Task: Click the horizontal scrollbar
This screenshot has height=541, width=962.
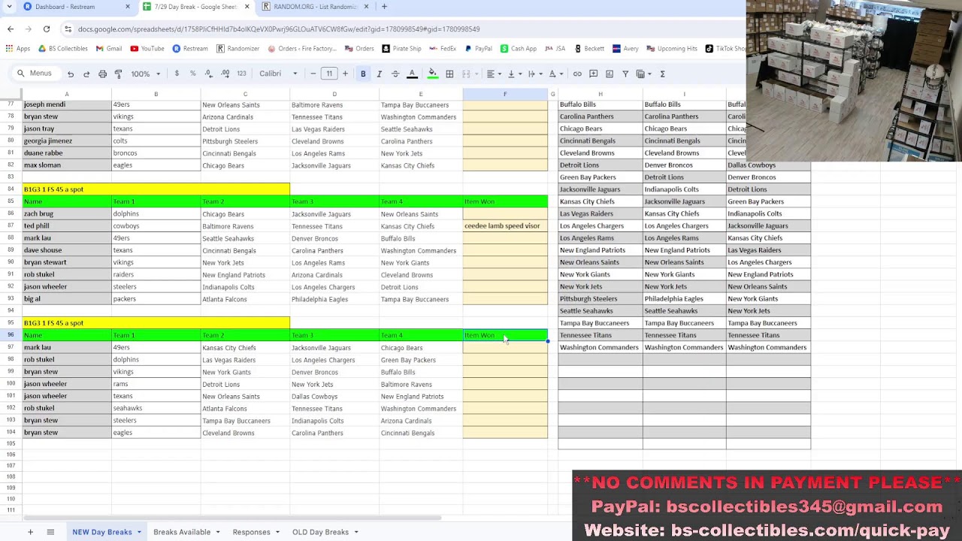Action: 233,518
